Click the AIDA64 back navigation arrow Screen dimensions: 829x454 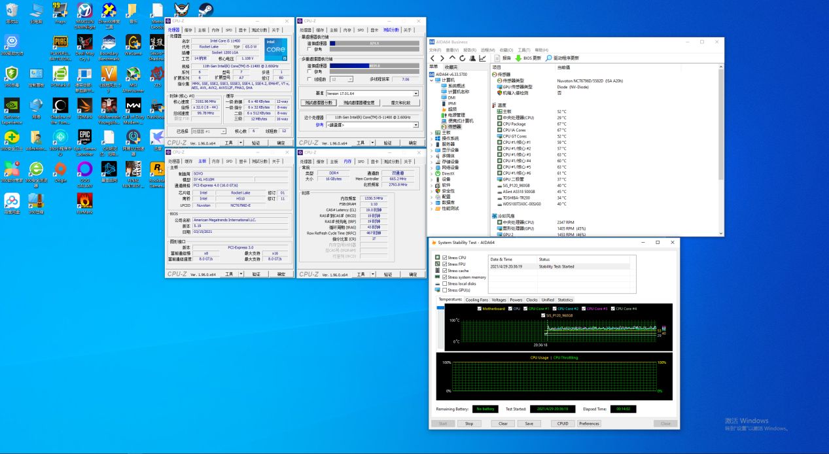click(x=432, y=58)
